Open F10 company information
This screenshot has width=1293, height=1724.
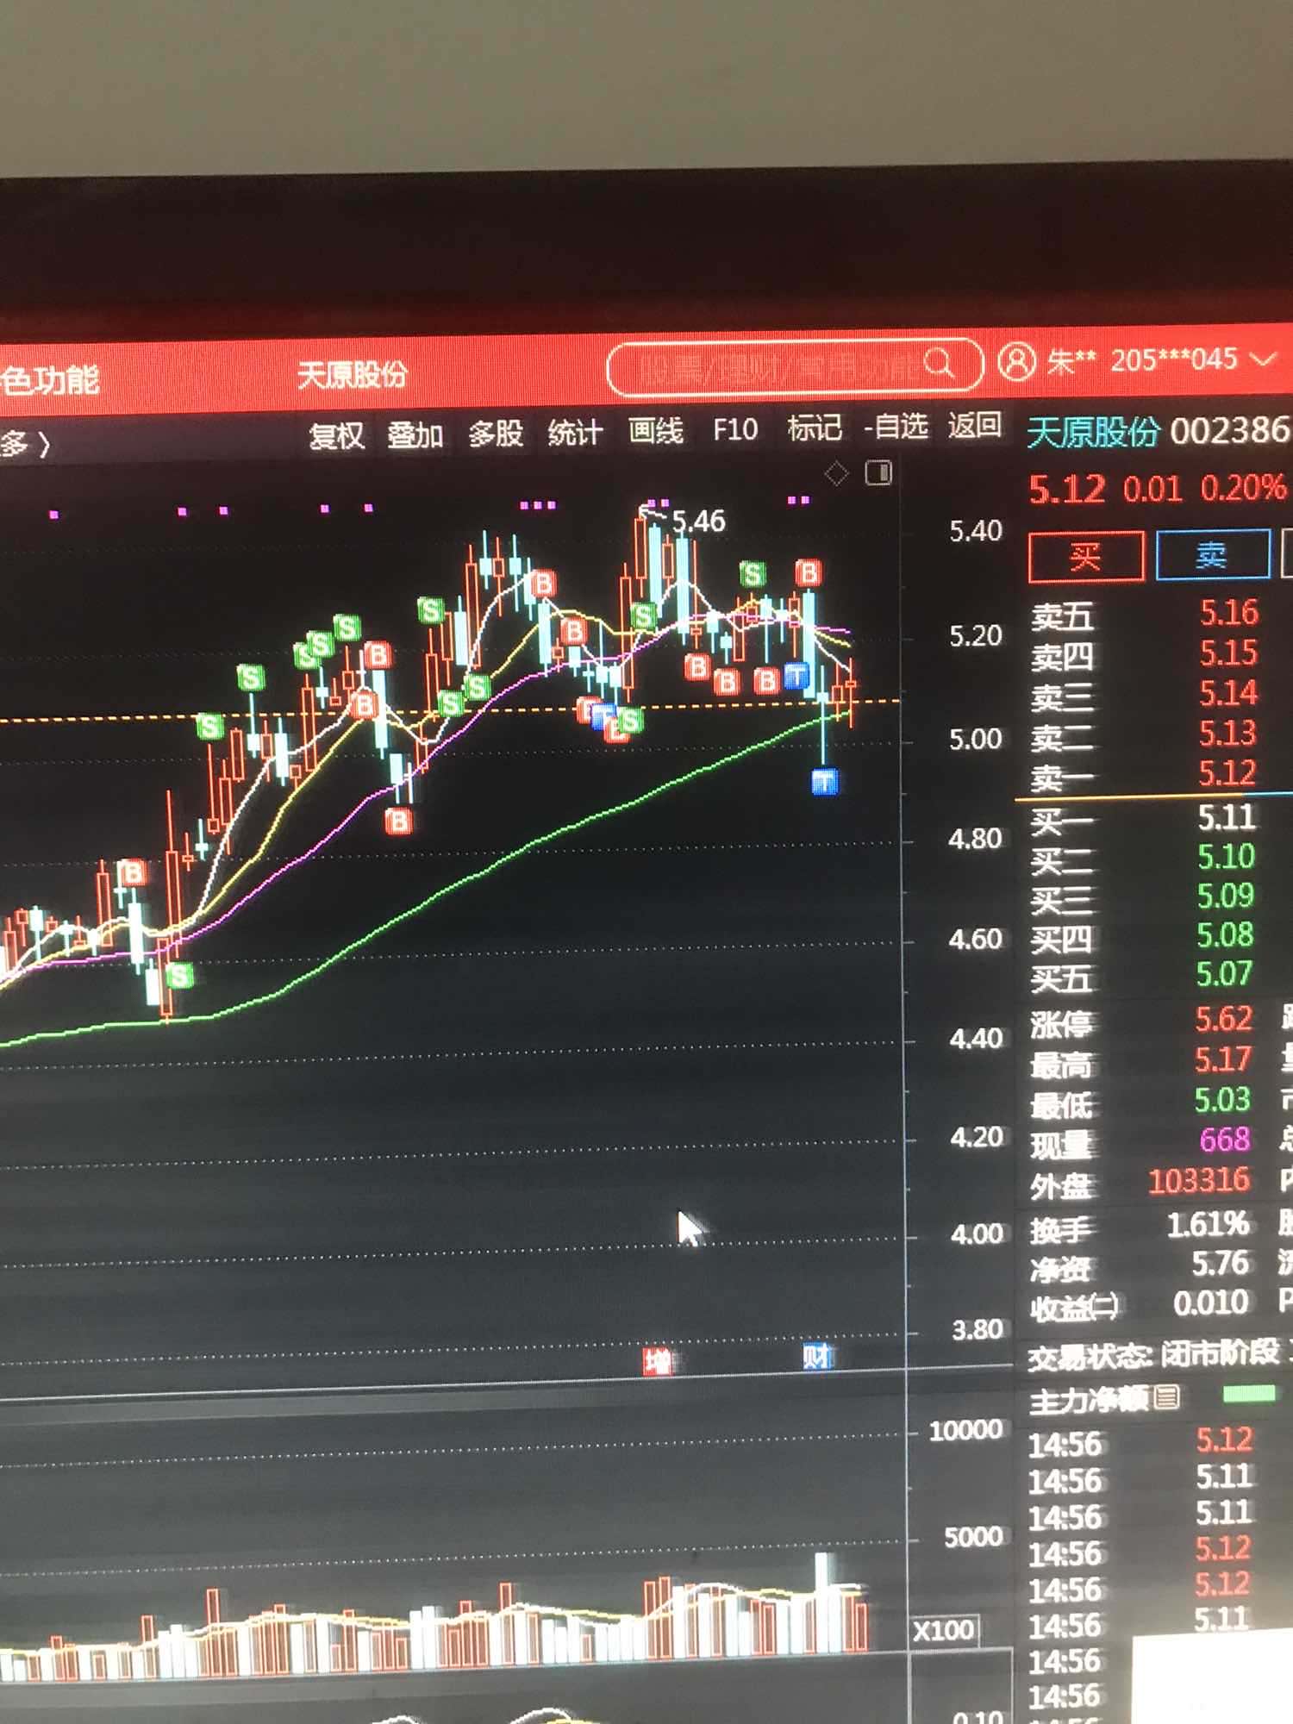pos(735,429)
